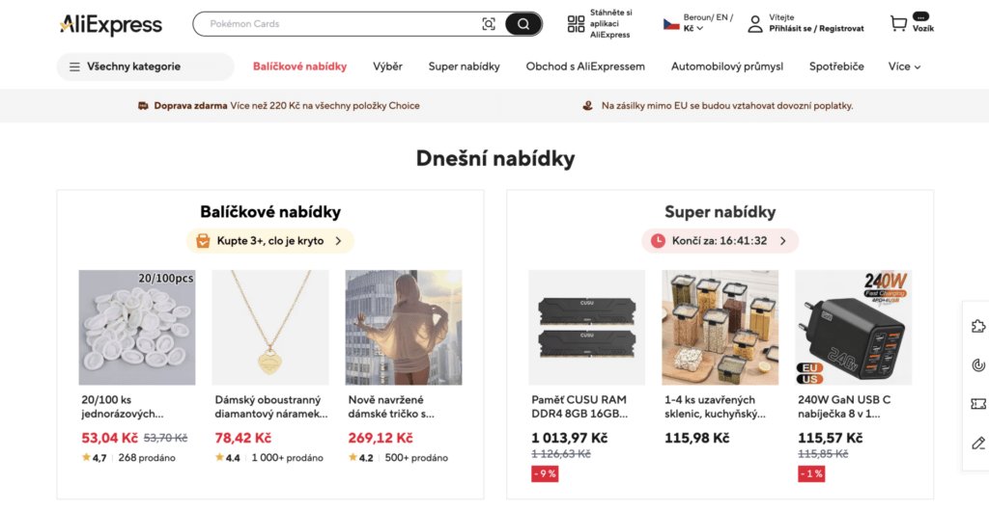The height and width of the screenshot is (511, 989).
Task: Open the Beroun/EN/Kč region dropdown
Action: click(697, 23)
